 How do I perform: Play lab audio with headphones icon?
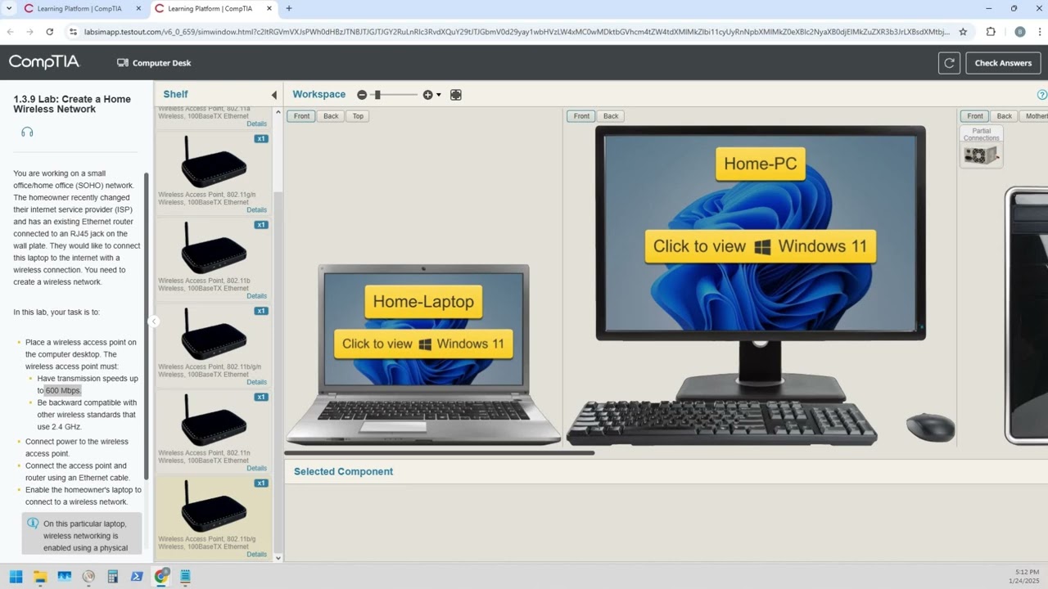click(x=27, y=132)
